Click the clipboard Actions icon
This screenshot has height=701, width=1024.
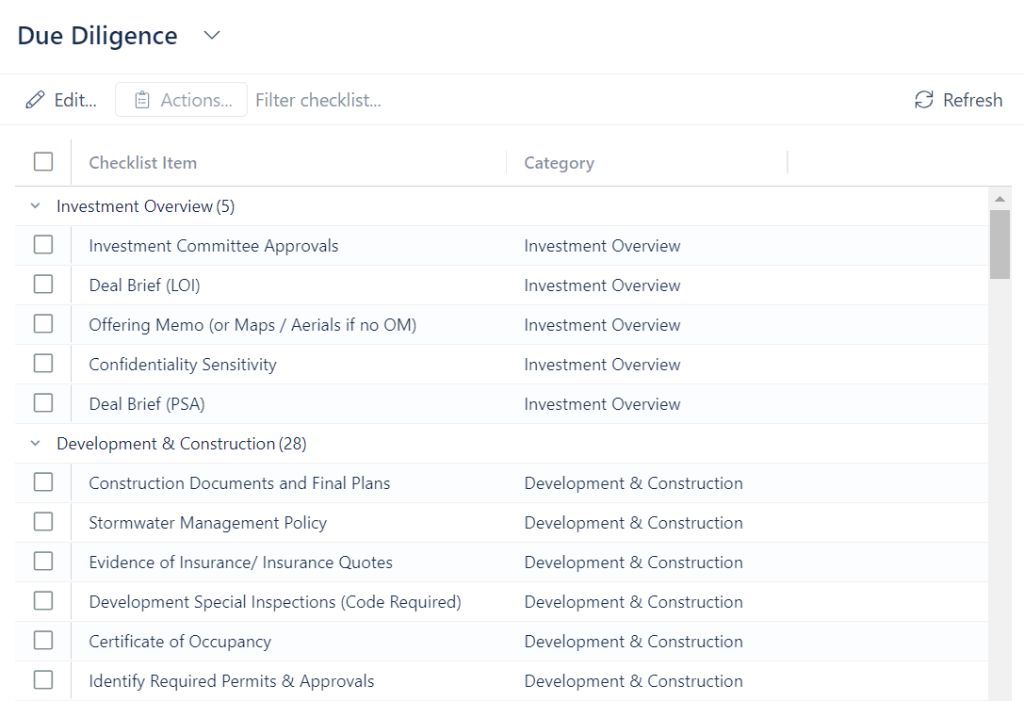tap(142, 100)
